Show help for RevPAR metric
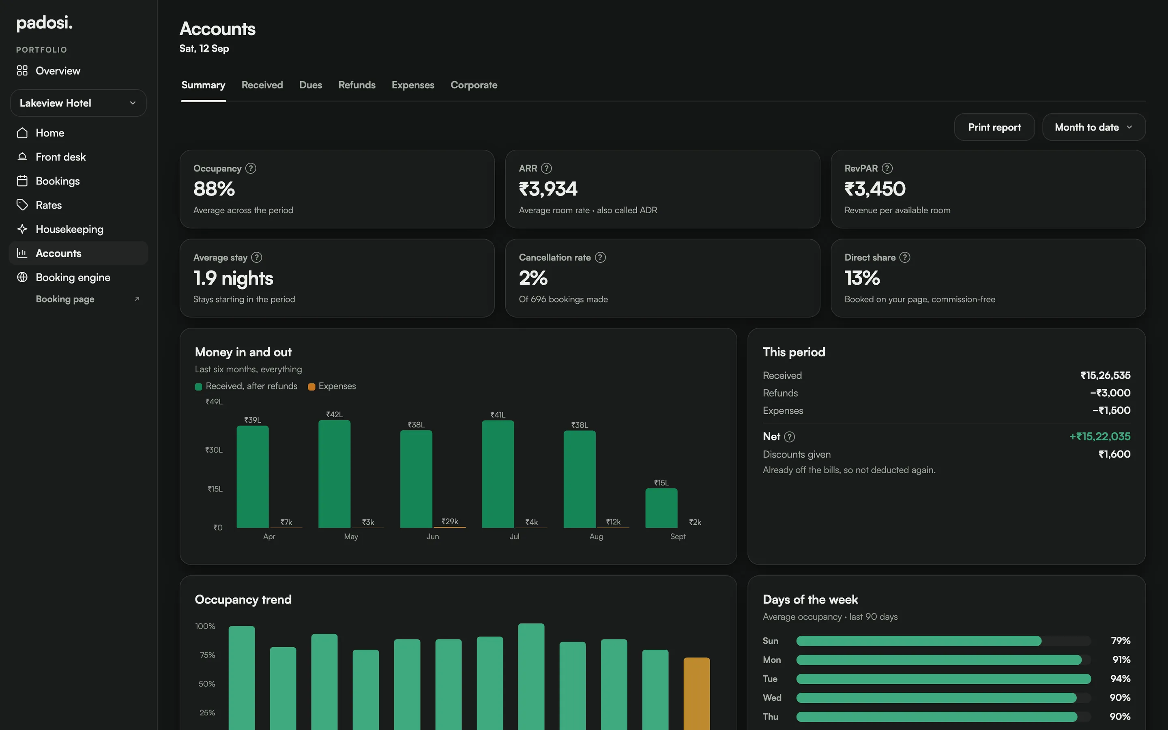The width and height of the screenshot is (1168, 730). tap(887, 168)
